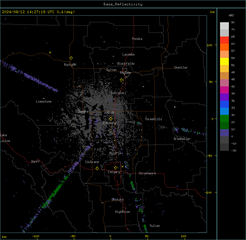Click the asterisk marker east of Innisfail

[143, 86]
